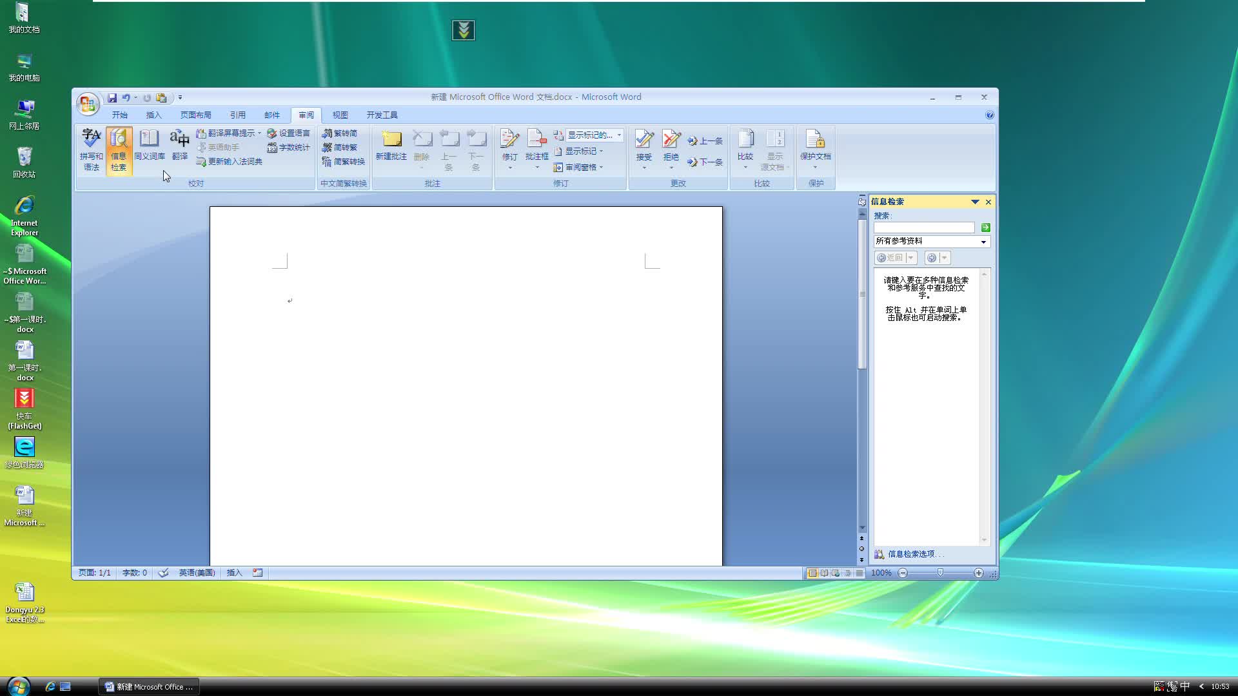1238x696 pixels.
Task: Run 繁转简 traditional-to-simplified conversion
Action: click(341, 133)
